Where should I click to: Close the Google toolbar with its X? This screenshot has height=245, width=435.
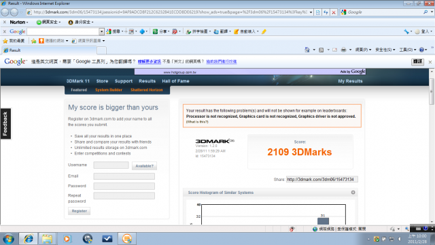[x=5, y=31]
